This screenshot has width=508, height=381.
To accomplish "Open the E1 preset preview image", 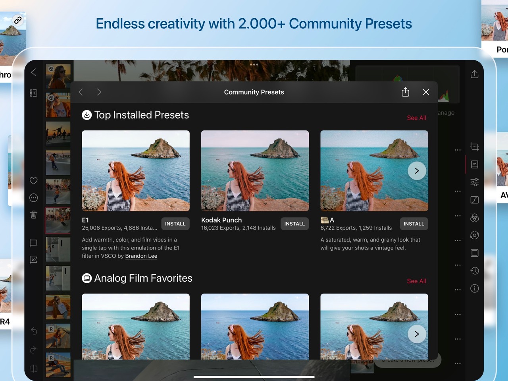I will [x=136, y=171].
